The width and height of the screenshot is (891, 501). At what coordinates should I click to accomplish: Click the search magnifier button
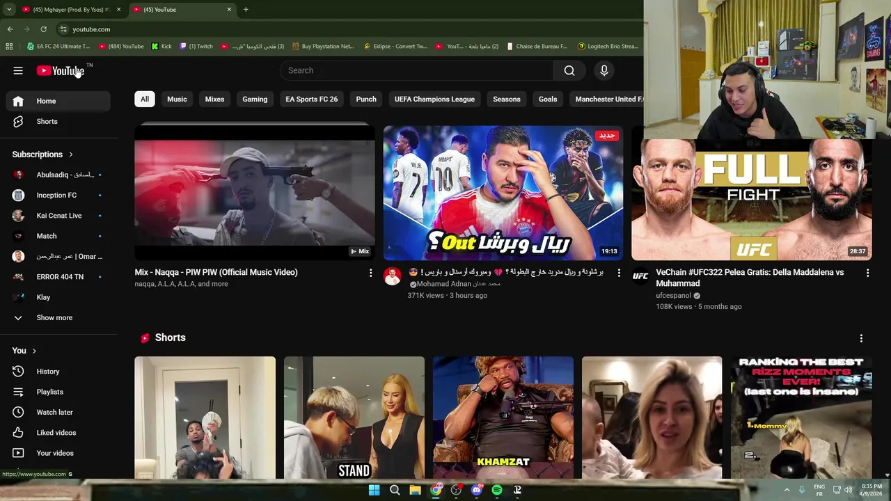pyautogui.click(x=569, y=70)
